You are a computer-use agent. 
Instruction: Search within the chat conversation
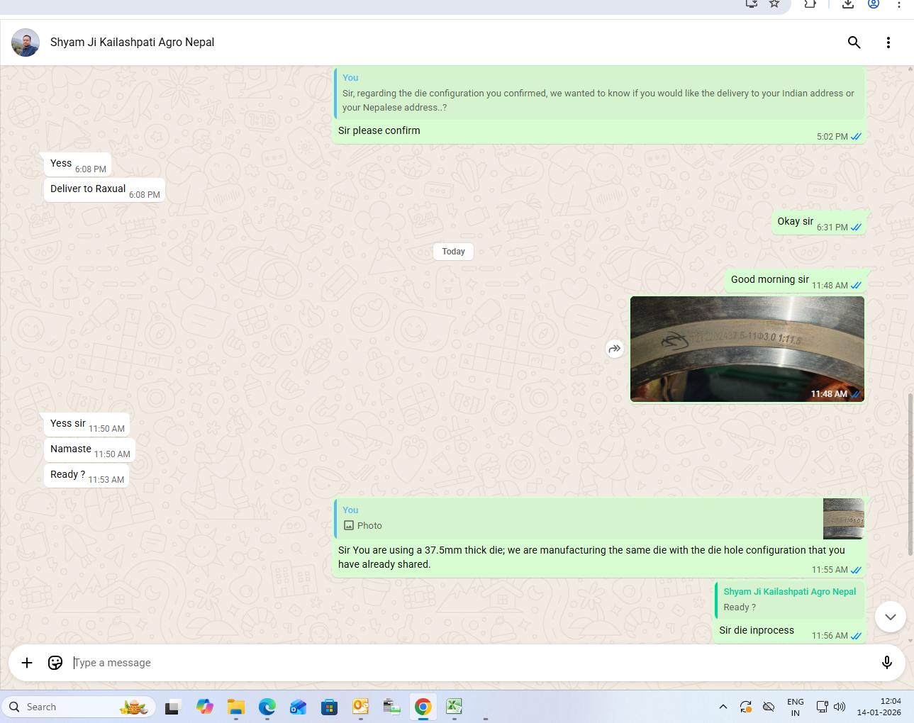[x=854, y=43]
